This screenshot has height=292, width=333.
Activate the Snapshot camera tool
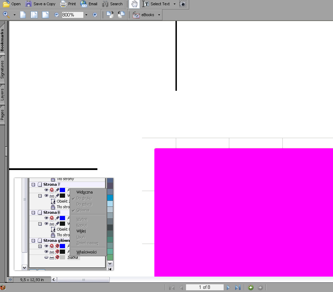point(183,4)
